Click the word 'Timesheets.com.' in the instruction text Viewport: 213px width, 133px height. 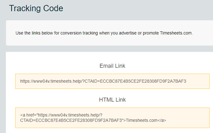point(176,33)
